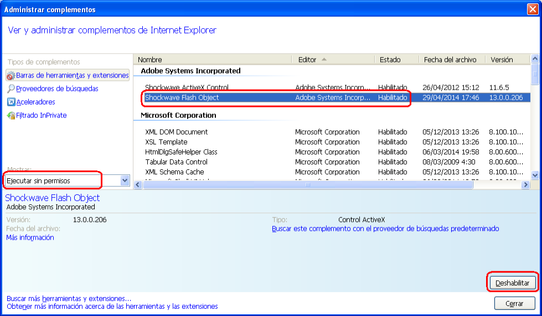Image resolution: width=542 pixels, height=316 pixels.
Task: Open the Proveedores de búsquedas category
Action: click(x=57, y=89)
